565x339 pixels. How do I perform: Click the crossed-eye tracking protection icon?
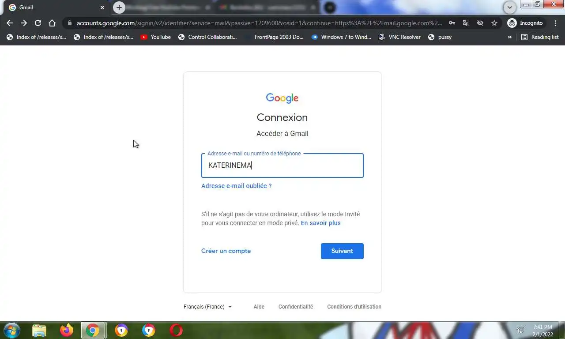480,23
